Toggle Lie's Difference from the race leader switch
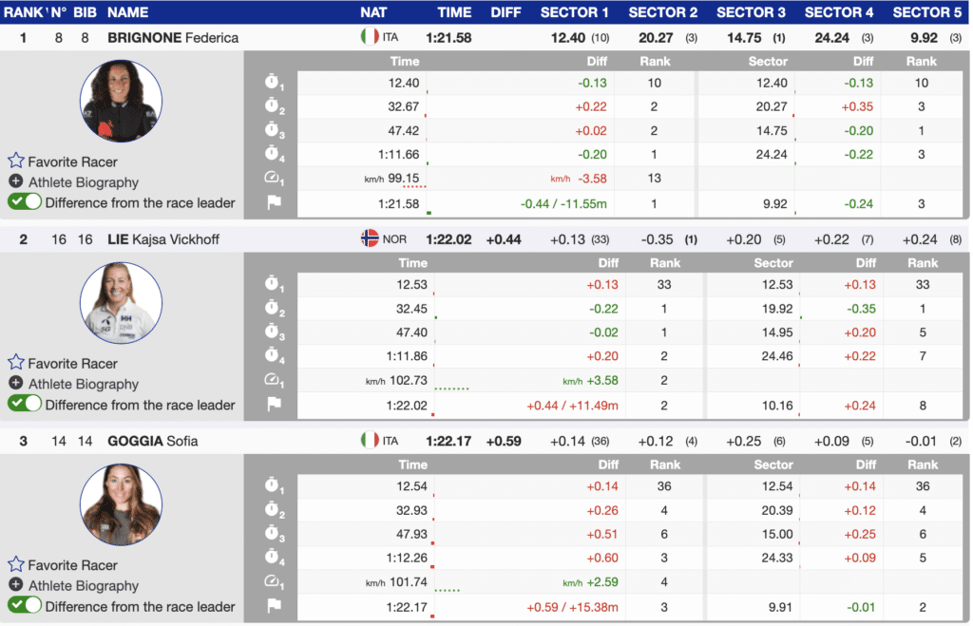Viewport: 973px width, 626px height. click(25, 404)
